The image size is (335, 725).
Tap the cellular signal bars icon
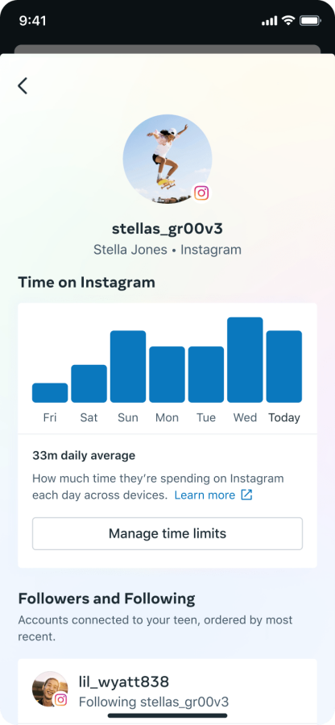click(270, 21)
